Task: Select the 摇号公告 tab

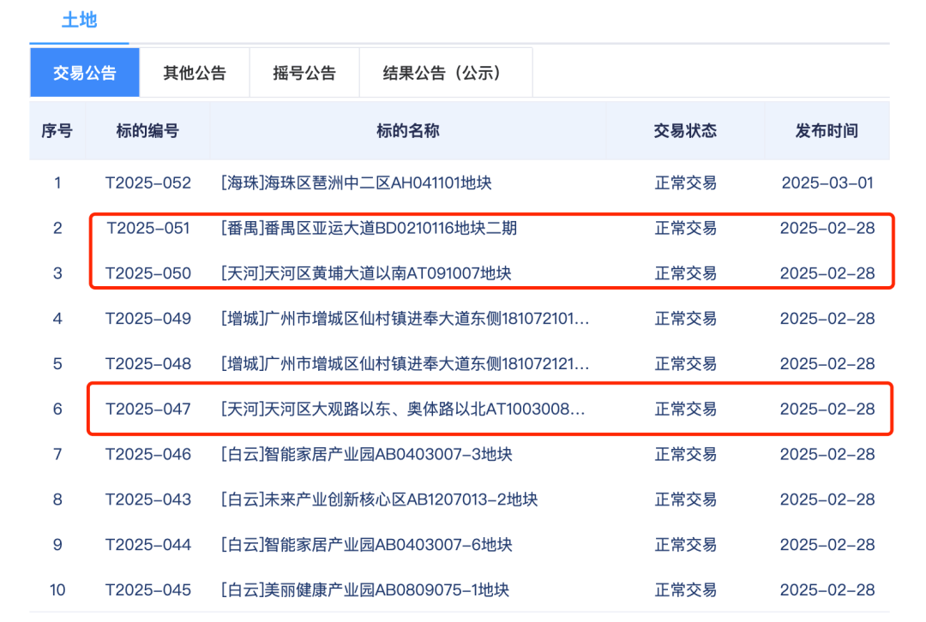Action: click(304, 73)
